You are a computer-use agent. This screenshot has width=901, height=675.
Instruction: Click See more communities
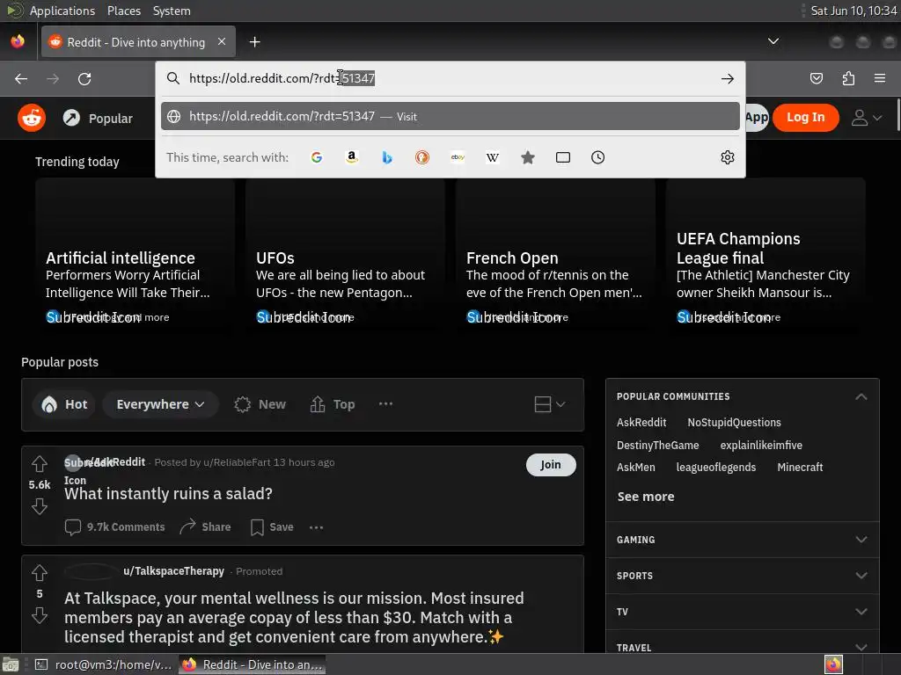tap(646, 497)
